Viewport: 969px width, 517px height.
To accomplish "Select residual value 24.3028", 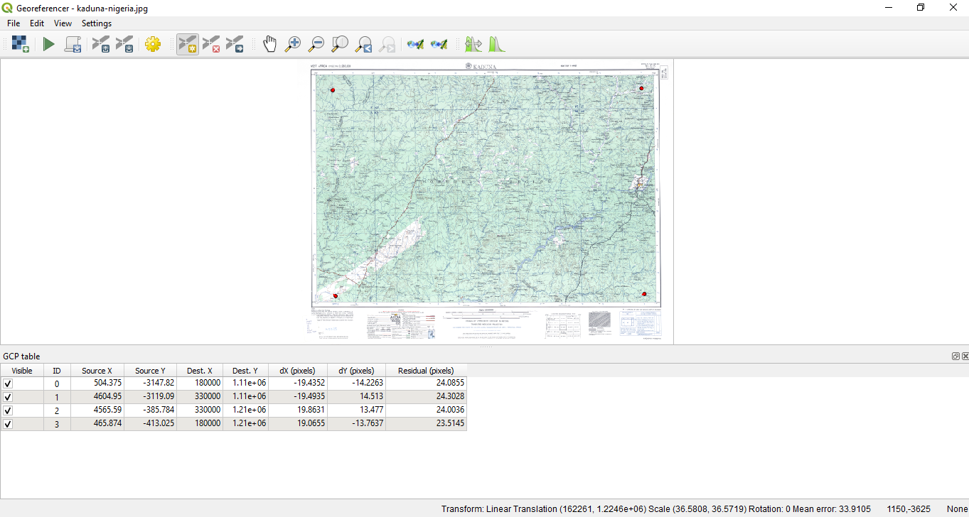I will [x=426, y=397].
